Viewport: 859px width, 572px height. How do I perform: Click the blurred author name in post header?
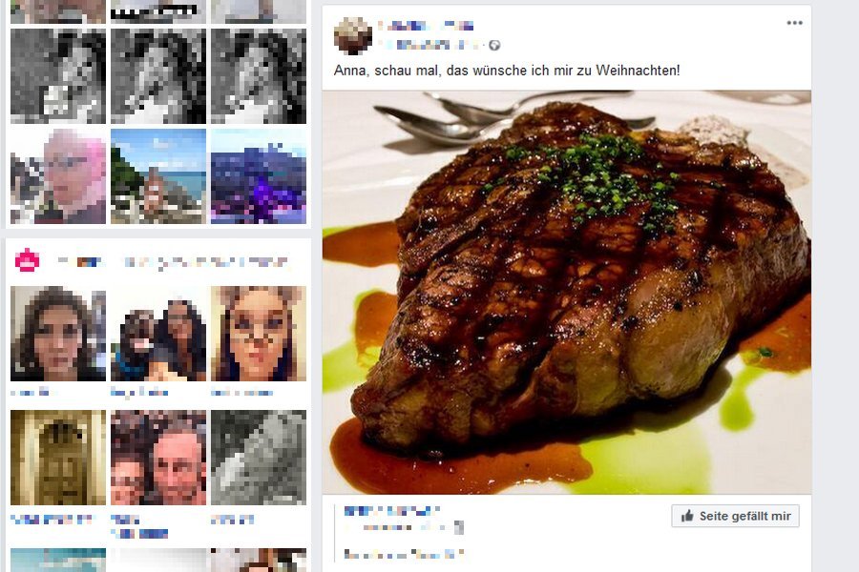[x=426, y=26]
